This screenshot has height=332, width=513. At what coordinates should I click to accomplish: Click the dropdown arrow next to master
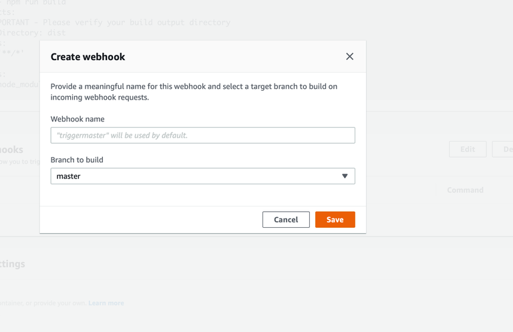(x=345, y=176)
